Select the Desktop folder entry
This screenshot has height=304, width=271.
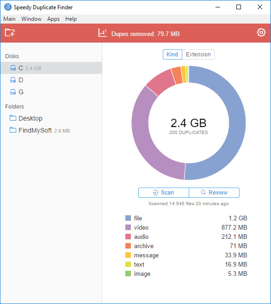[x=51, y=118]
